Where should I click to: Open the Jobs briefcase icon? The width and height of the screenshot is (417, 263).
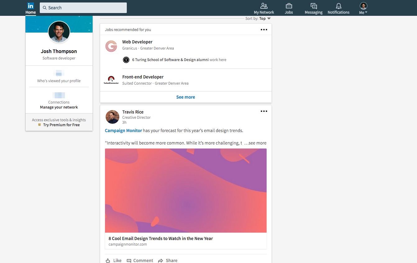(289, 6)
